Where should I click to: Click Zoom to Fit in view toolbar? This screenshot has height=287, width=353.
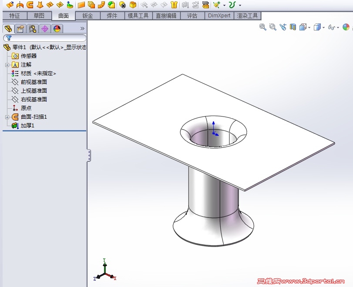[263, 27]
